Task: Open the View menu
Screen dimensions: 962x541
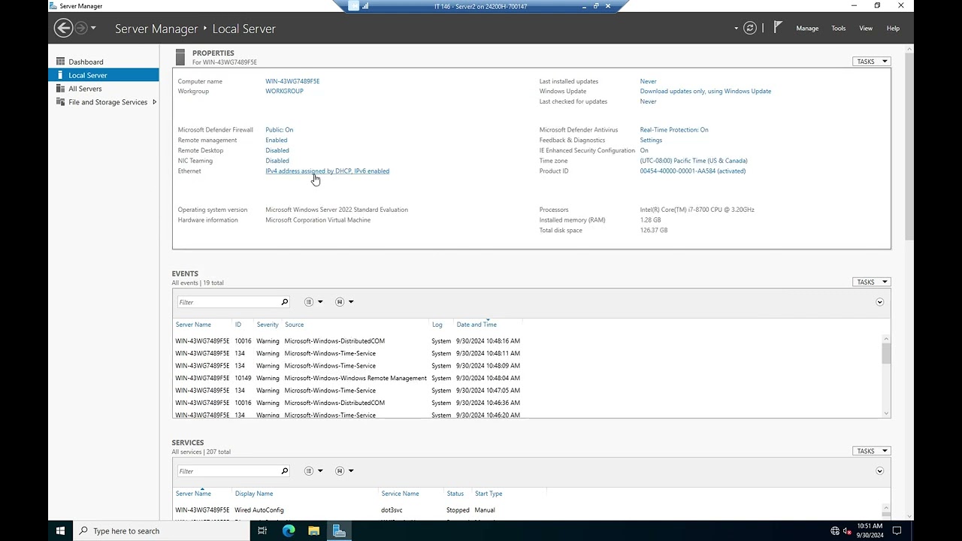Action: (866, 29)
